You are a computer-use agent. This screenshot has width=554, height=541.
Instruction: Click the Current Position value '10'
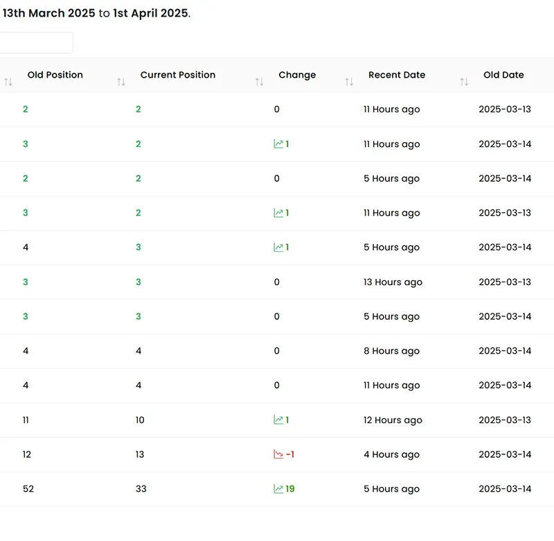(140, 420)
